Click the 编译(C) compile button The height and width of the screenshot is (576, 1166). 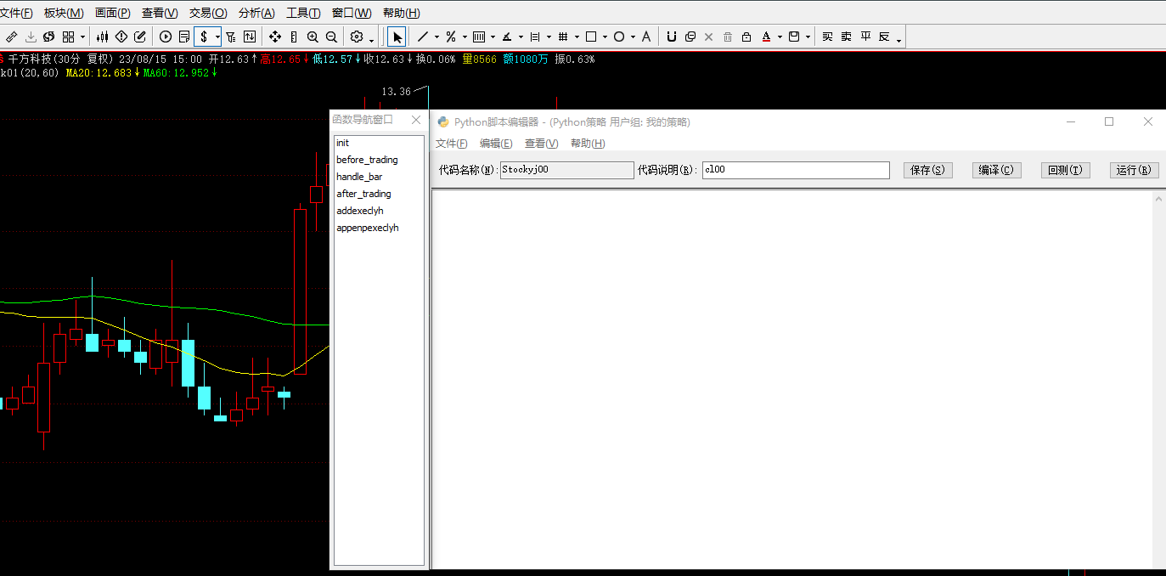click(996, 170)
